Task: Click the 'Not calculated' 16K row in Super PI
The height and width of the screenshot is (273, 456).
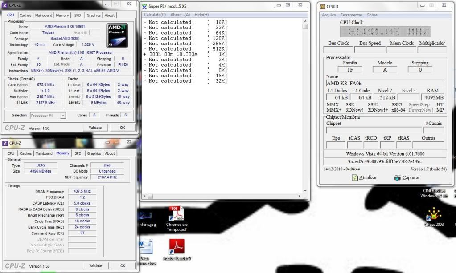Action: 185,22
